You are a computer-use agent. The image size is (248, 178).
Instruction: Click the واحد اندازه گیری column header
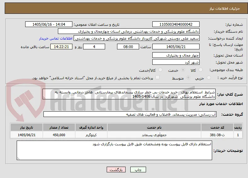(91, 127)
